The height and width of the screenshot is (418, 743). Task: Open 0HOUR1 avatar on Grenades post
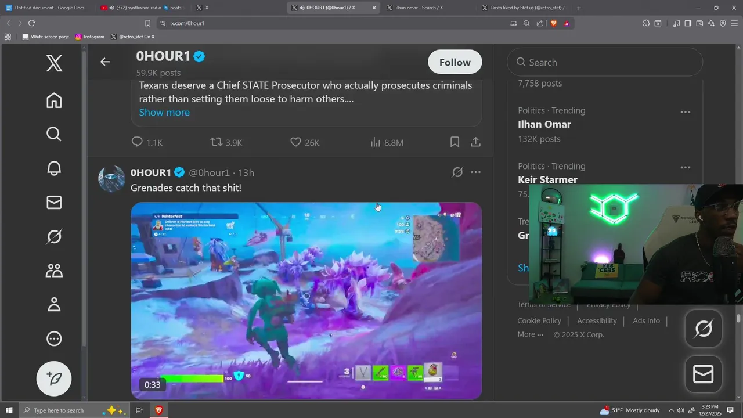[111, 179]
